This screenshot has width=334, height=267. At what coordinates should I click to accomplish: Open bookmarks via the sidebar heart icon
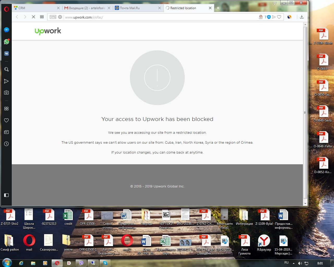point(7,120)
